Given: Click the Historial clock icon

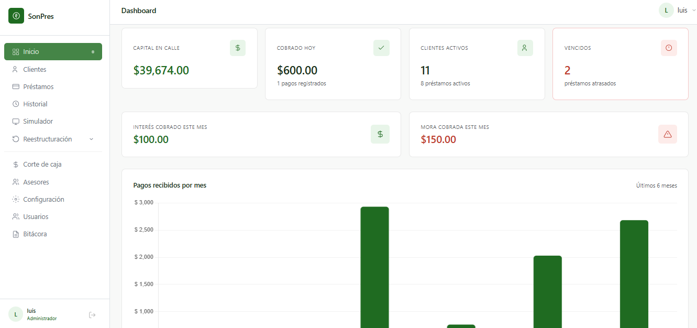Looking at the screenshot, I should [x=16, y=104].
